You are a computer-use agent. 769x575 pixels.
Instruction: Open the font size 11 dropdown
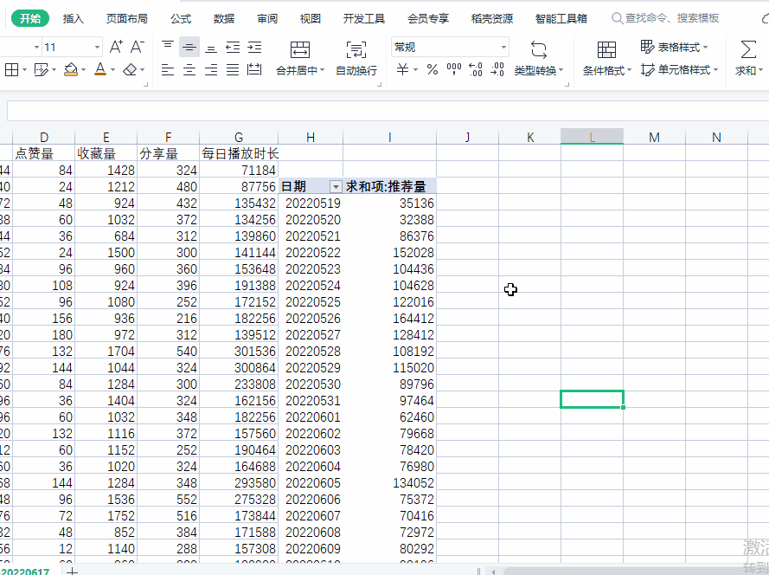pos(96,48)
